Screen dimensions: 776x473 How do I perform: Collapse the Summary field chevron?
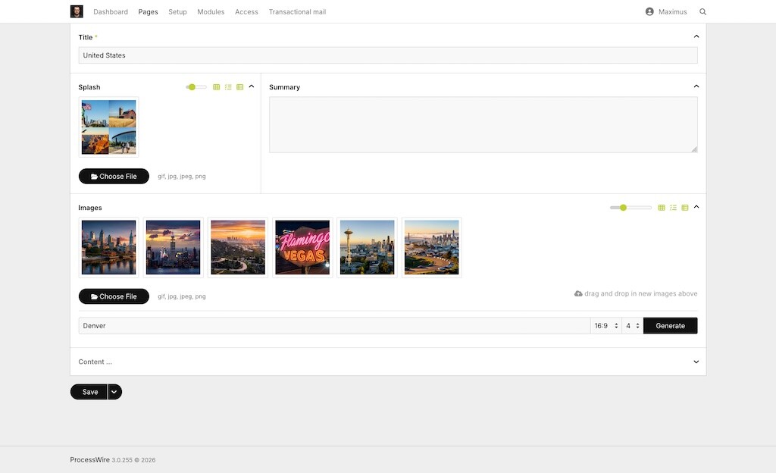696,86
